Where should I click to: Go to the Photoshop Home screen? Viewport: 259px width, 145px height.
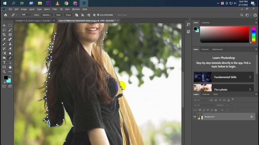pyautogui.click(x=5, y=15)
